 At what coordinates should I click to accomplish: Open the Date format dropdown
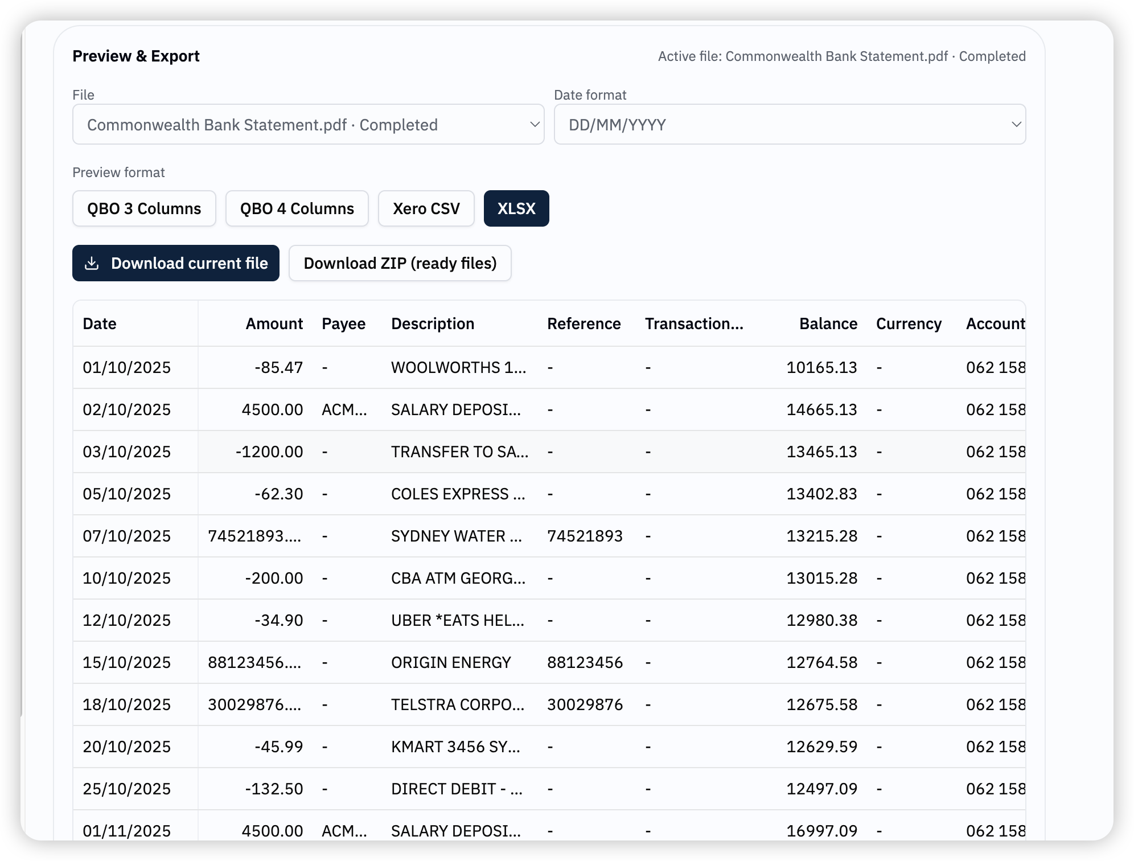pos(789,124)
